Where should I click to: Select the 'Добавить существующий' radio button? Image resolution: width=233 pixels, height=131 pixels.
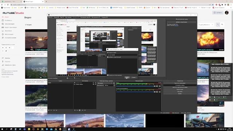(x=108, y=57)
